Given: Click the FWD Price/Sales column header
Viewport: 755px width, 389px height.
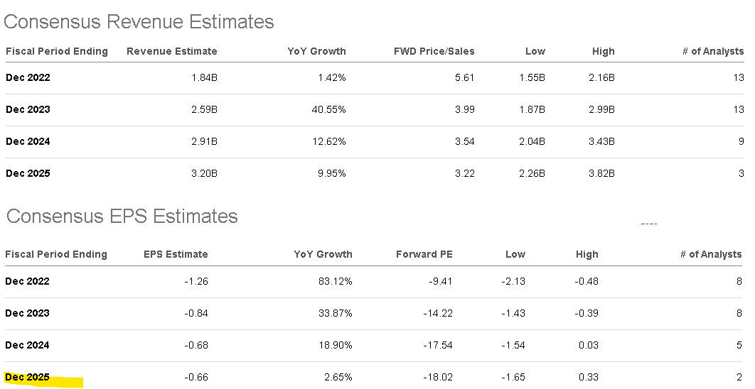Looking at the screenshot, I should click(x=434, y=51).
